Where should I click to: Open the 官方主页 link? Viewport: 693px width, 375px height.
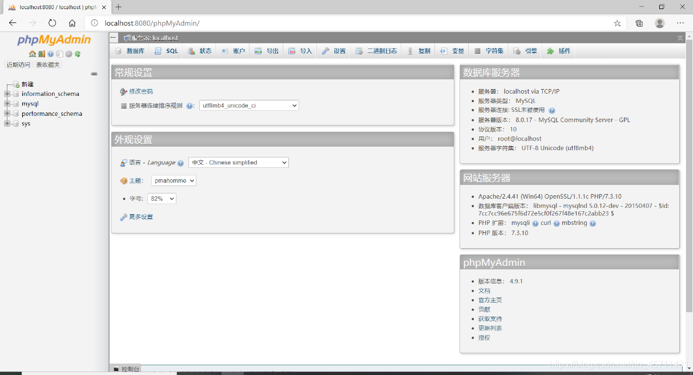490,300
